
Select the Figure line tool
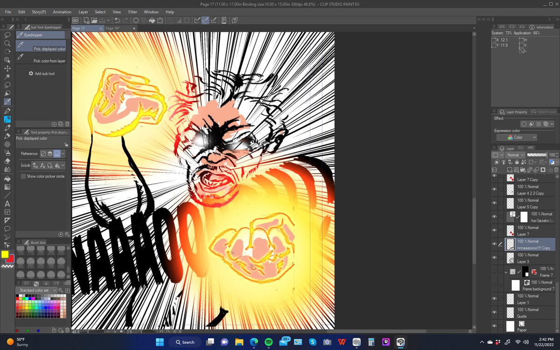coord(7,195)
